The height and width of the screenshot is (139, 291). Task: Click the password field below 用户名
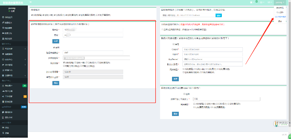(x=93, y=35)
